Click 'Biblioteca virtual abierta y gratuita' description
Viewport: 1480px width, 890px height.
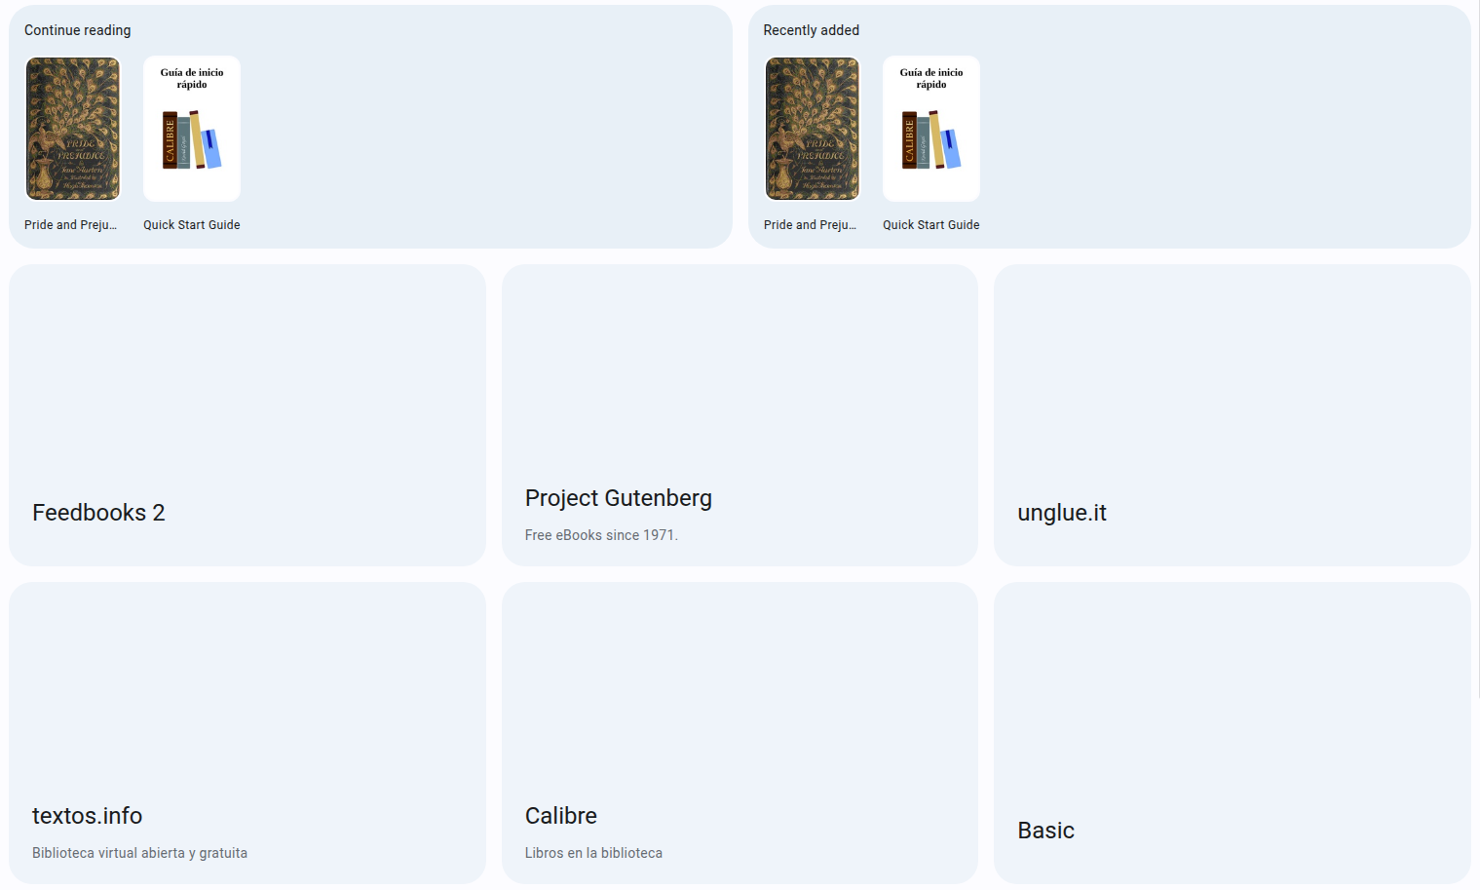click(139, 853)
